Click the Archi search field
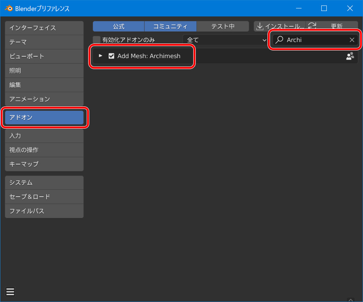Viewport: 363px width, 302px height. coord(315,40)
